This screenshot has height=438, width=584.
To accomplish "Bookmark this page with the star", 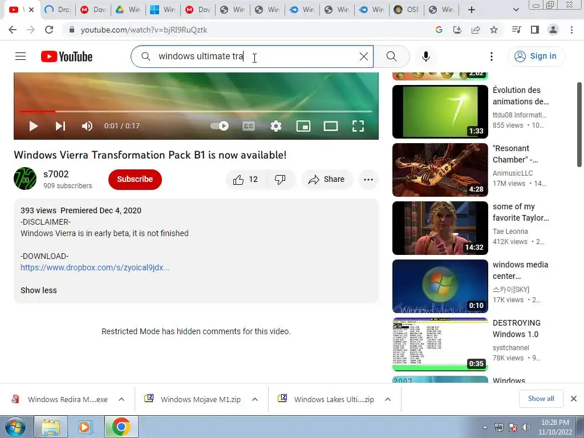I will tap(494, 30).
